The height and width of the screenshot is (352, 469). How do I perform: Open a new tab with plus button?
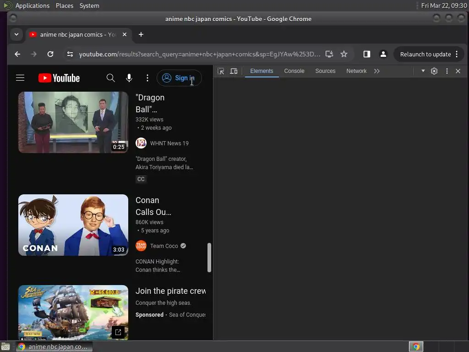(x=141, y=34)
